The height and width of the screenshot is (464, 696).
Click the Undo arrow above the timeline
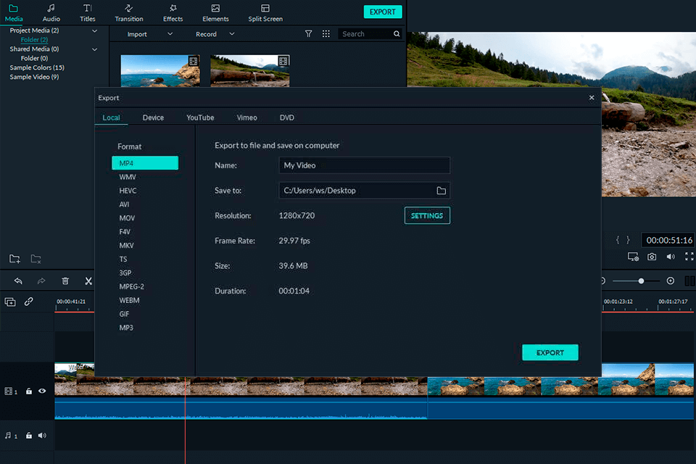(18, 281)
